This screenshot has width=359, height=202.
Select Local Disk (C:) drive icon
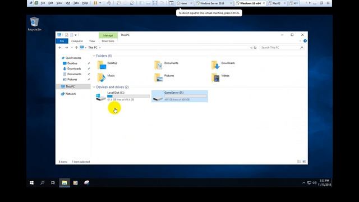(100, 97)
